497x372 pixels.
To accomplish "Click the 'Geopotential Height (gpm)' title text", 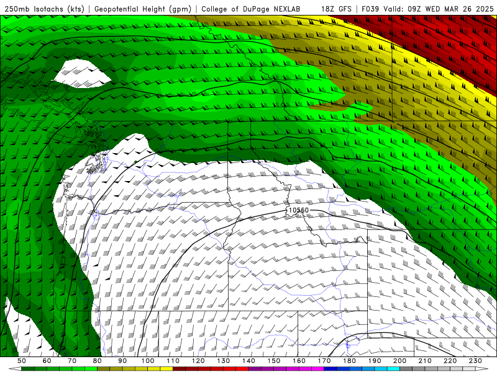I will [x=143, y=9].
